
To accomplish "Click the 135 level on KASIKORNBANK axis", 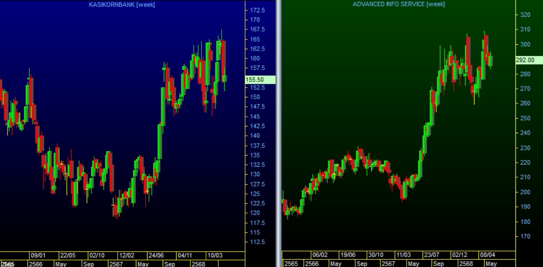I will click(x=255, y=155).
